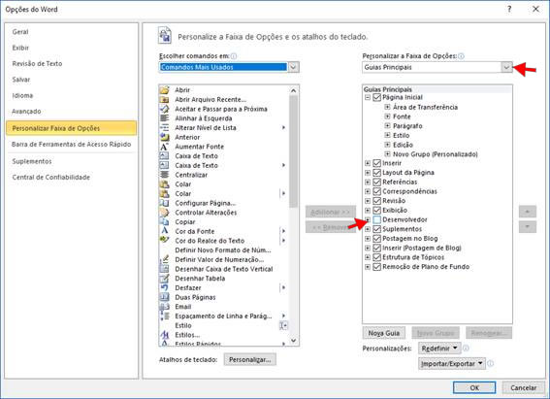This screenshot has height=399, width=550.
Task: Expand the Parágrafo group node
Action: [387, 125]
